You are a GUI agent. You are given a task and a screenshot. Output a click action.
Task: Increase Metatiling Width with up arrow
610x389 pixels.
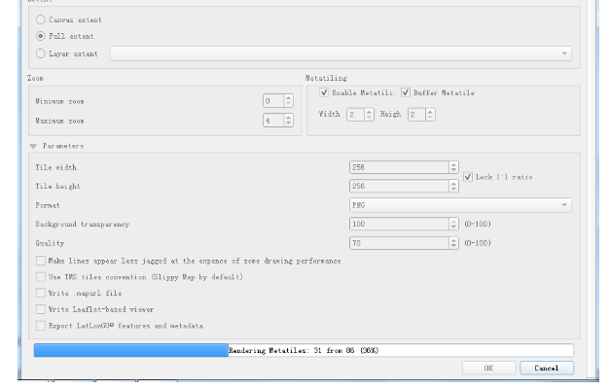[x=369, y=111]
